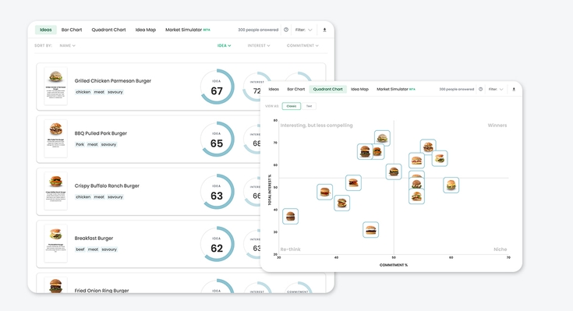Click the download icon in Ideas panel
Screen dimensions: 573x311
pyautogui.click(x=324, y=30)
